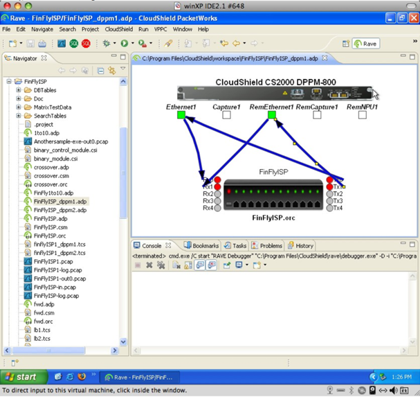The image size is (420, 397).
Task: Open the File menu
Action: click(x=6, y=29)
